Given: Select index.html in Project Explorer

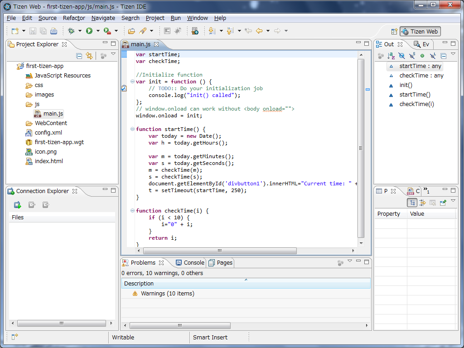Looking at the screenshot, I should [x=44, y=161].
